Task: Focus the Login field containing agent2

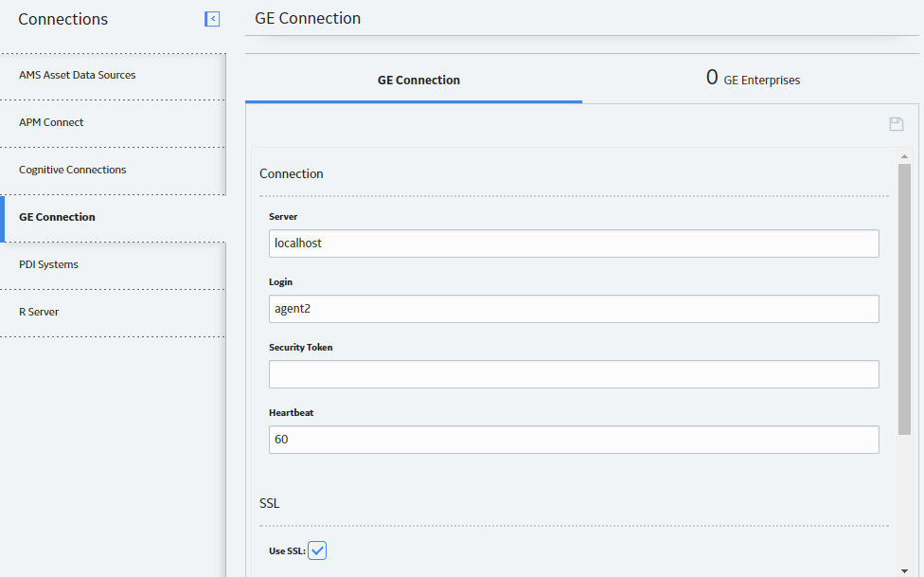Action: coord(574,309)
